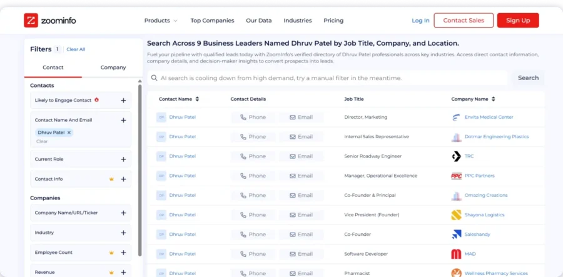563x277 pixels.
Task: Click the filter count badge 1
Action: (x=58, y=49)
